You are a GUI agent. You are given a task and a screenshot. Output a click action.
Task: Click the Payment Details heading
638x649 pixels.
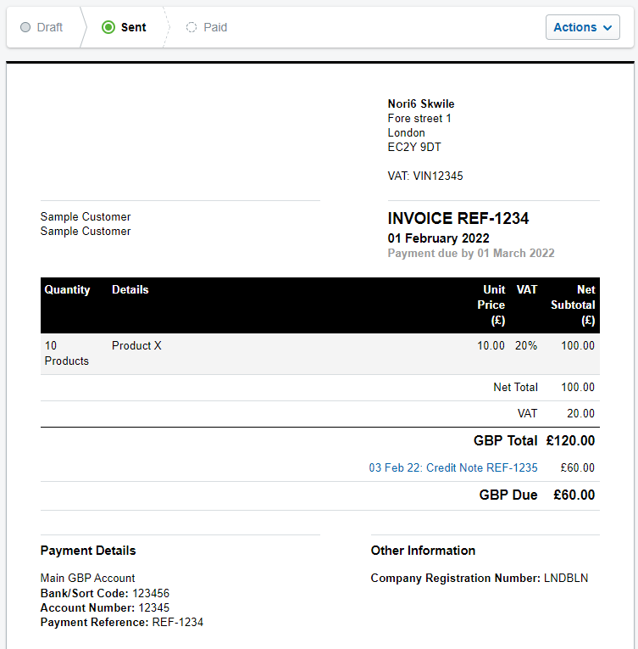tap(88, 551)
